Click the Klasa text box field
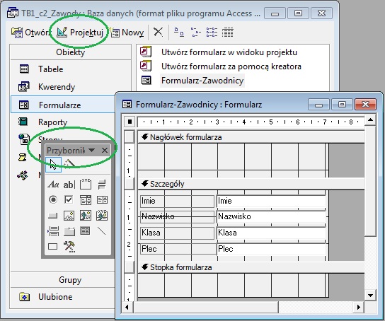Image resolution: width=385 pixels, height=321 pixels. [271, 233]
